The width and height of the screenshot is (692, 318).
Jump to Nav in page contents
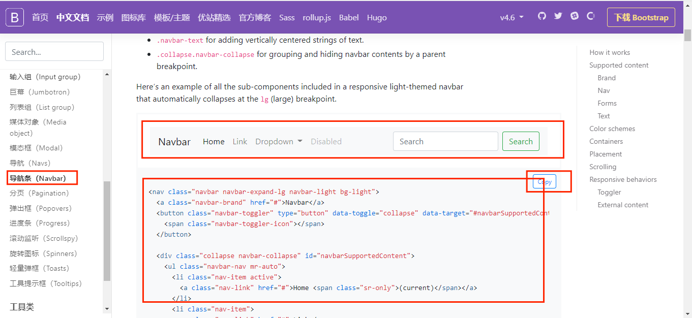tap(604, 90)
